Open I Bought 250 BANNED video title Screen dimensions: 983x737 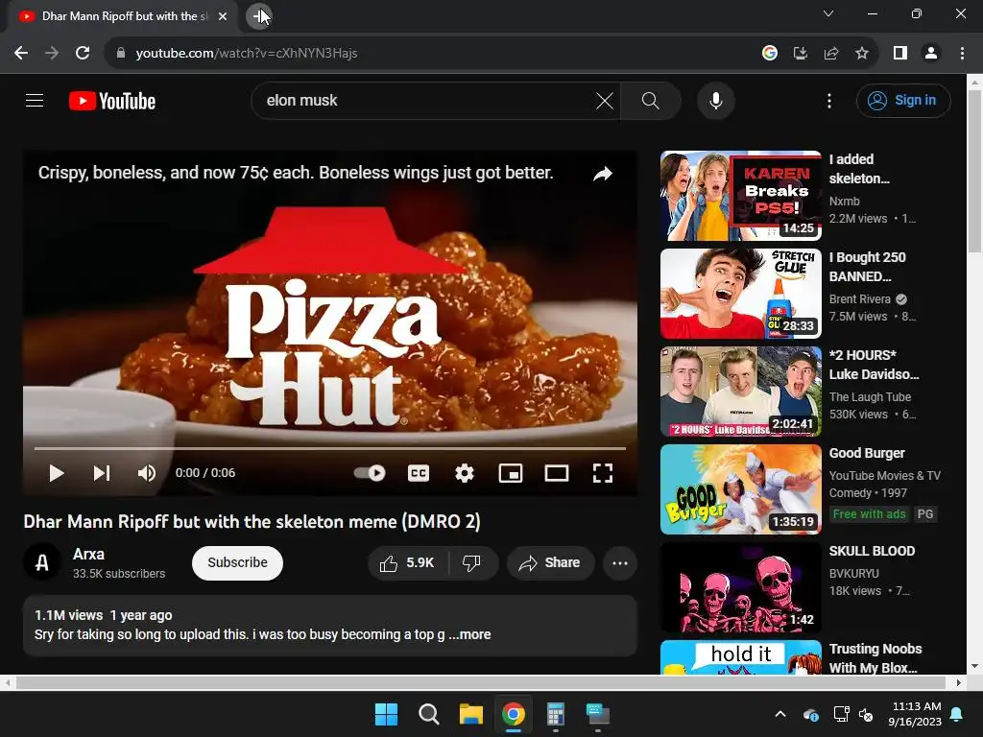(868, 267)
